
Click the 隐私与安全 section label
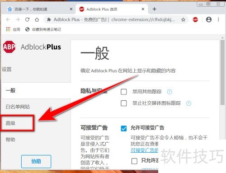tap(94, 91)
